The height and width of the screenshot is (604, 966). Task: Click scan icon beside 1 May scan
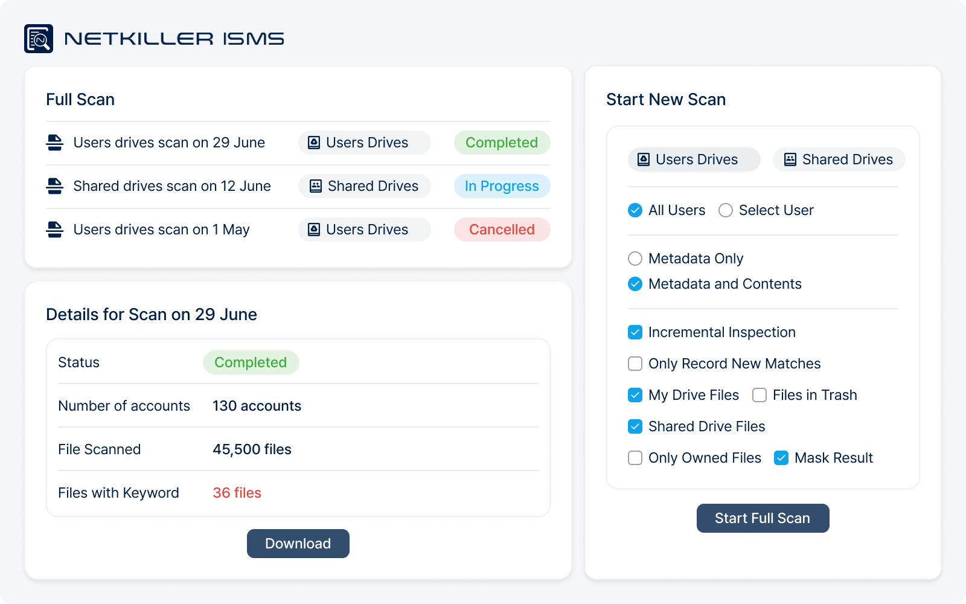tap(55, 230)
